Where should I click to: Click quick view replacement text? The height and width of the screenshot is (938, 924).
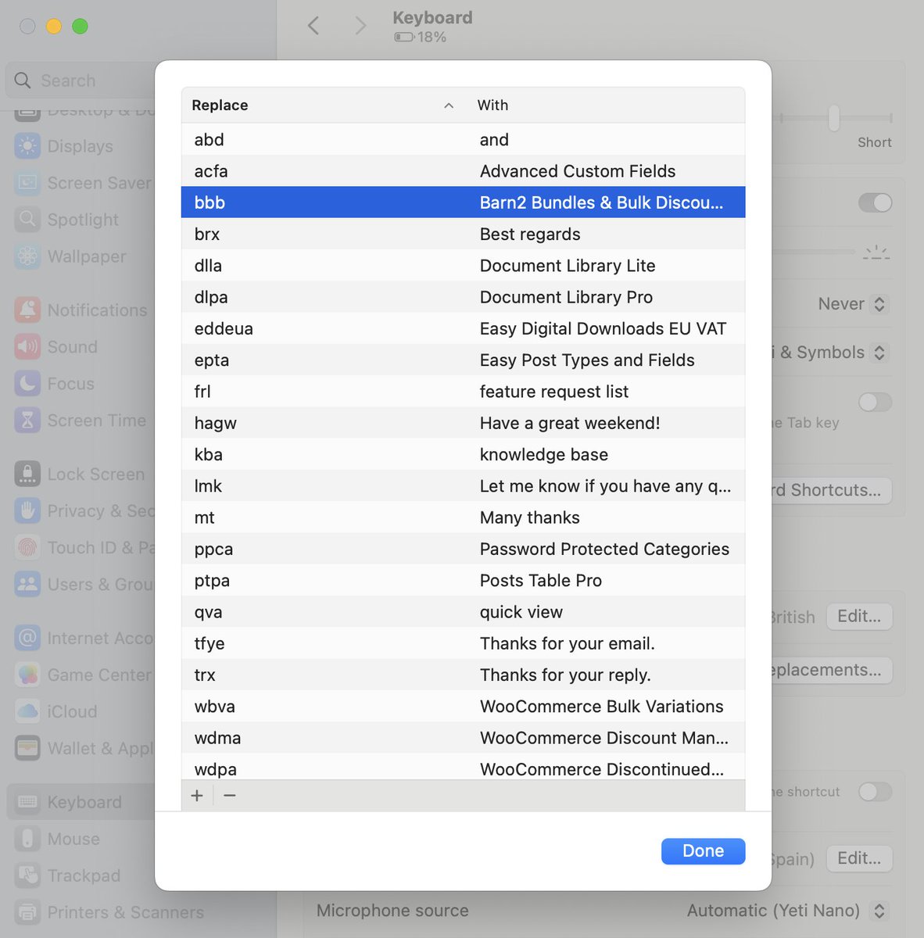coord(521,612)
